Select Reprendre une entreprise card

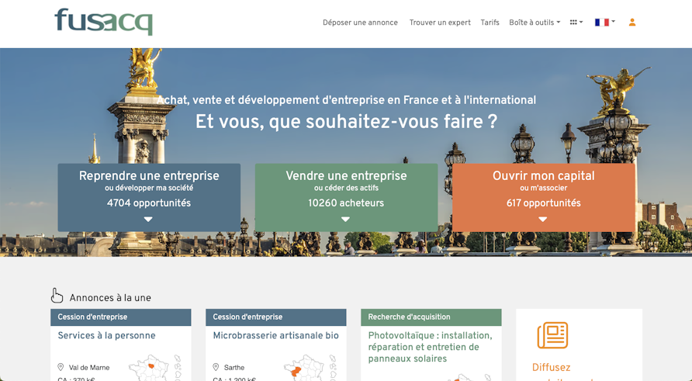pos(149,197)
